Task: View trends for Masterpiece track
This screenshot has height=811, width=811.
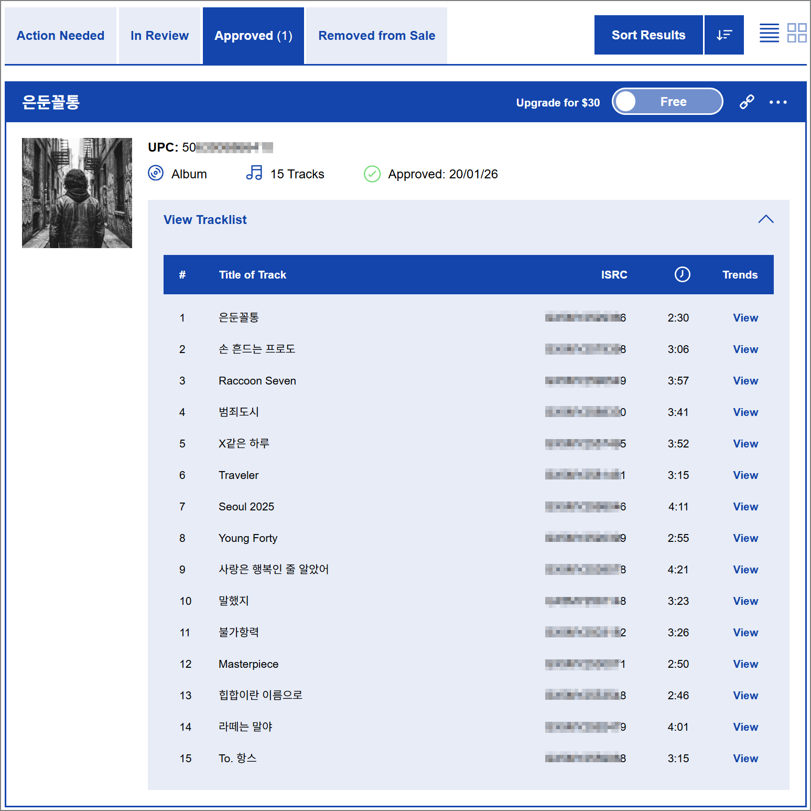Action: [745, 664]
